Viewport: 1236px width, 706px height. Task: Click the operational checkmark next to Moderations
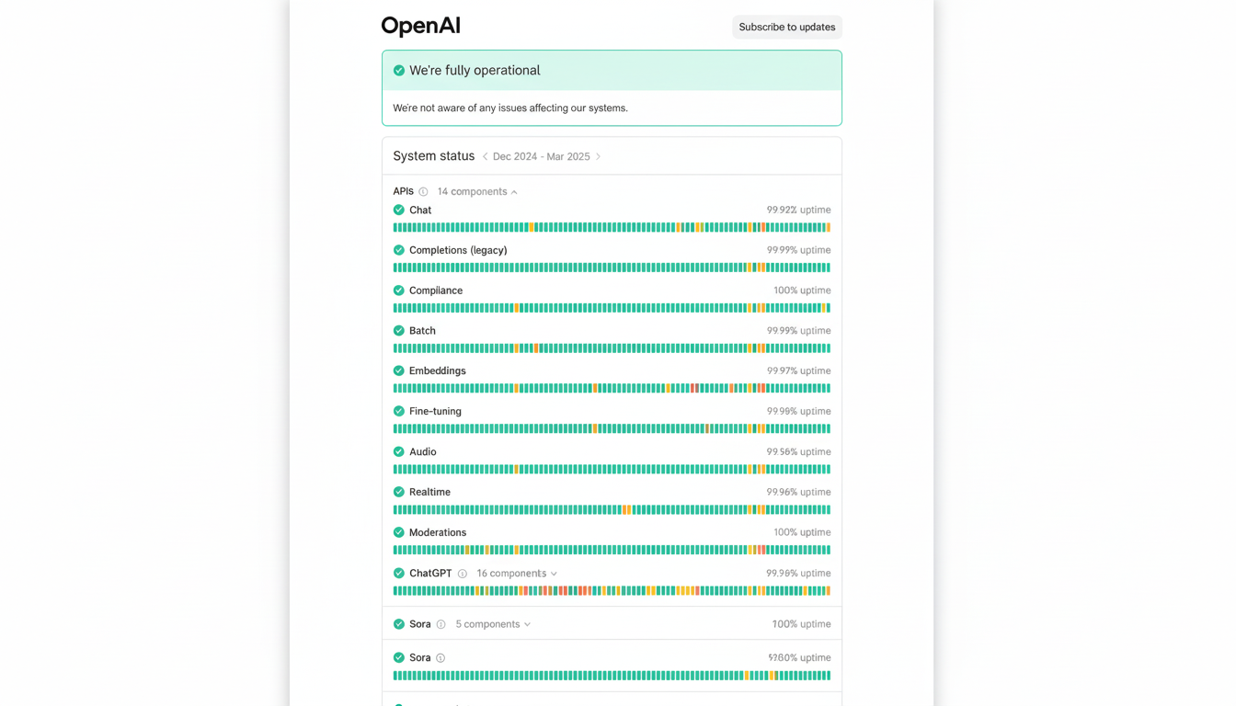click(x=398, y=532)
